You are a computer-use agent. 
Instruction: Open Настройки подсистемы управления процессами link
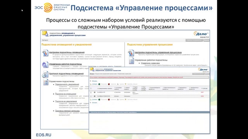(158, 53)
